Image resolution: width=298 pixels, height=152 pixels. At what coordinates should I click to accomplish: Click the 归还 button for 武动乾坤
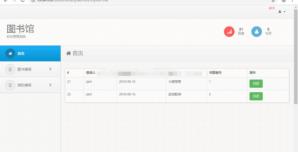click(256, 96)
